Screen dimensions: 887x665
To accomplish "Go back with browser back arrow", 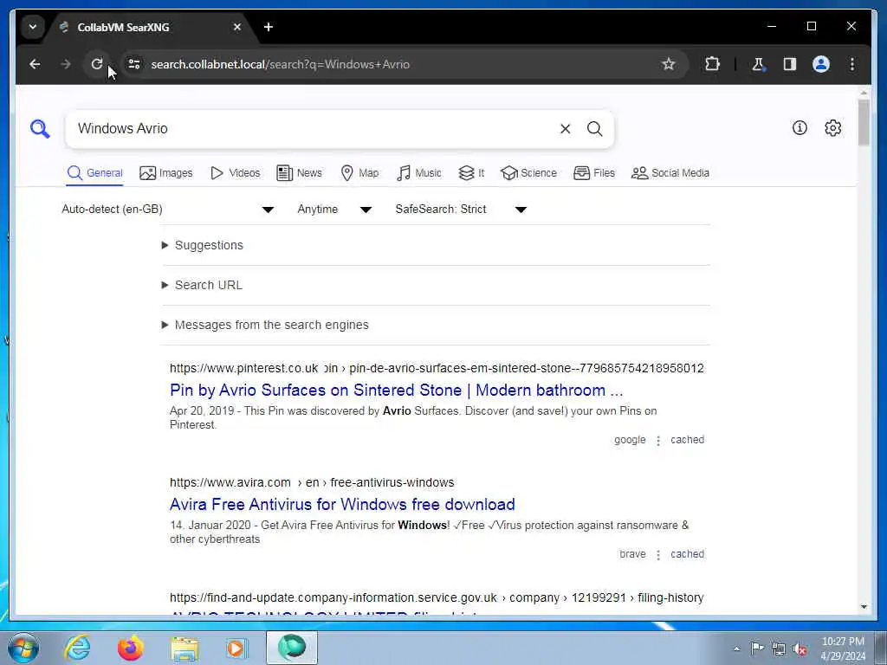I will 35,64.
